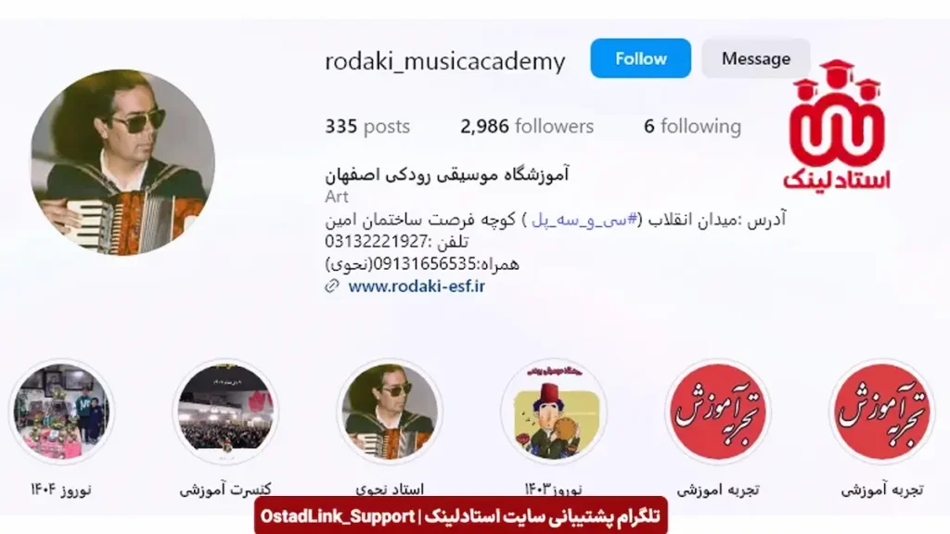The width and height of the screenshot is (950, 534).
Task: Click the OstadLink_Support Telegram banner
Action: [x=460, y=515]
